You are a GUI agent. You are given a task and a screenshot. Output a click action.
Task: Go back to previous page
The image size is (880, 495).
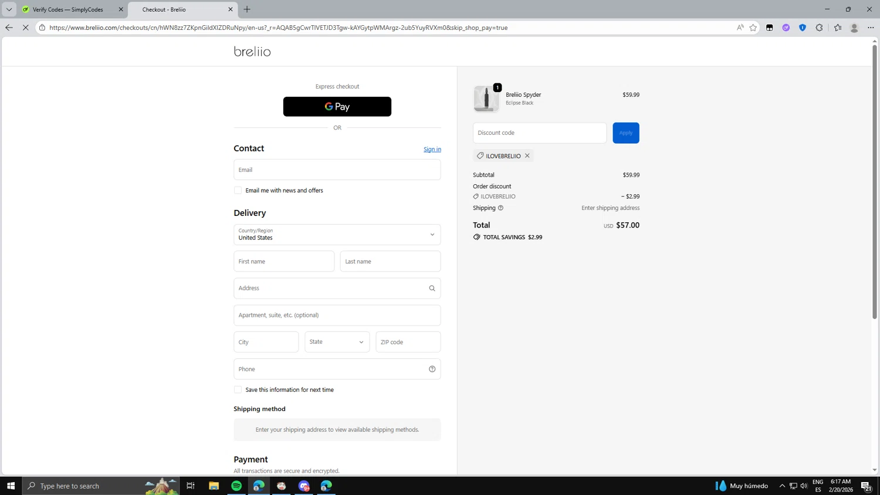point(9,28)
